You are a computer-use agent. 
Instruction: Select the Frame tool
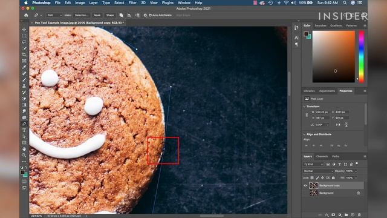(24, 61)
